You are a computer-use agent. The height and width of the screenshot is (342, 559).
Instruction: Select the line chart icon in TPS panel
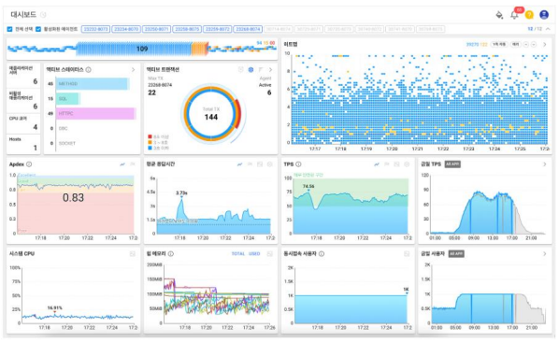pos(377,164)
